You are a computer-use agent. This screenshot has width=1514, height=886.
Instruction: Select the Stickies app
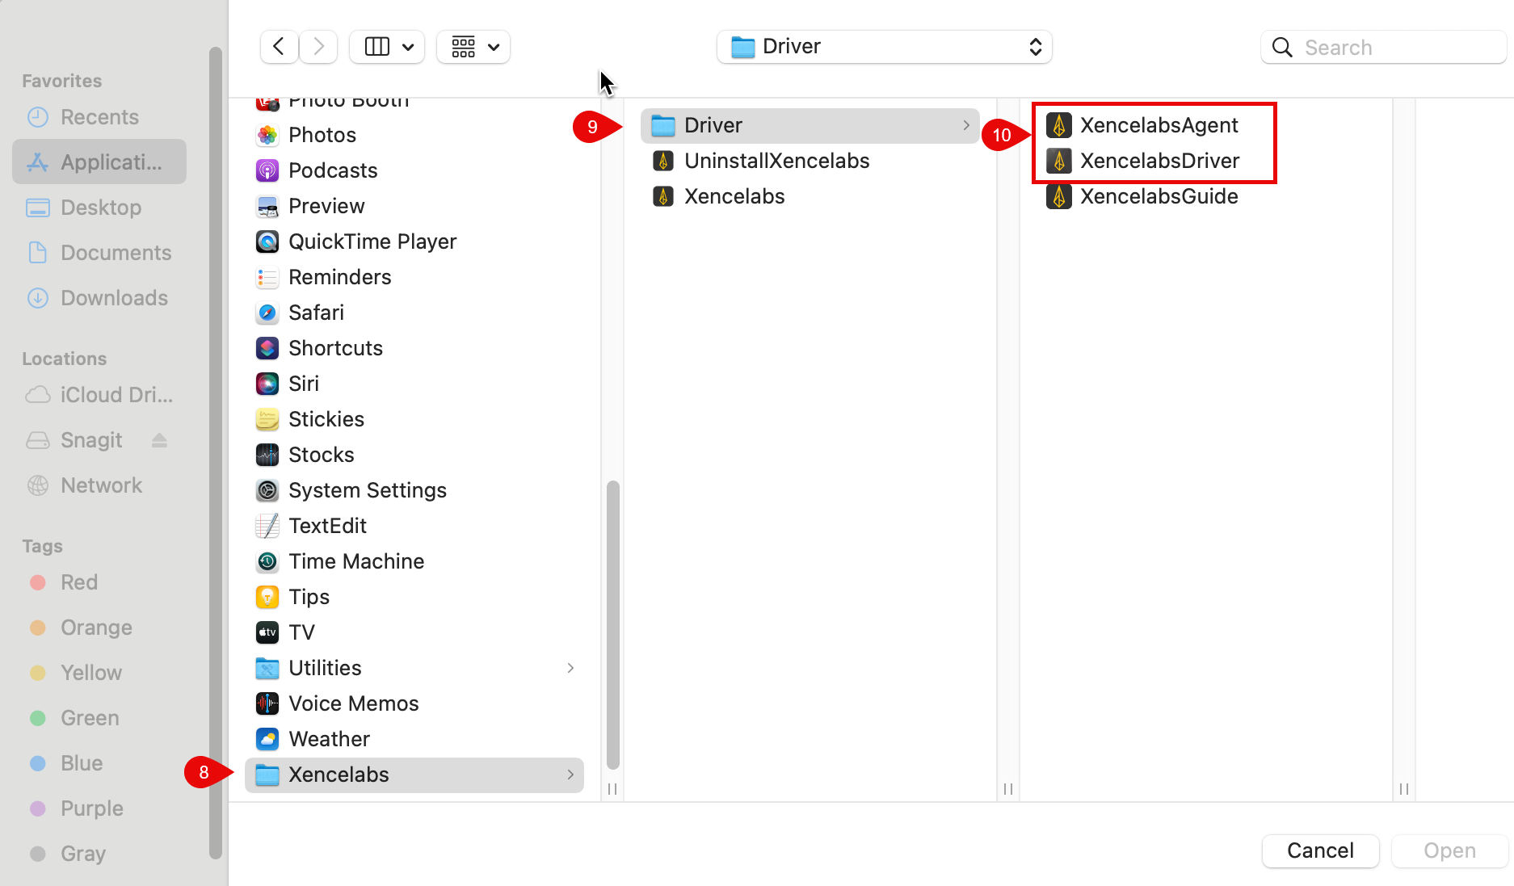point(414,419)
